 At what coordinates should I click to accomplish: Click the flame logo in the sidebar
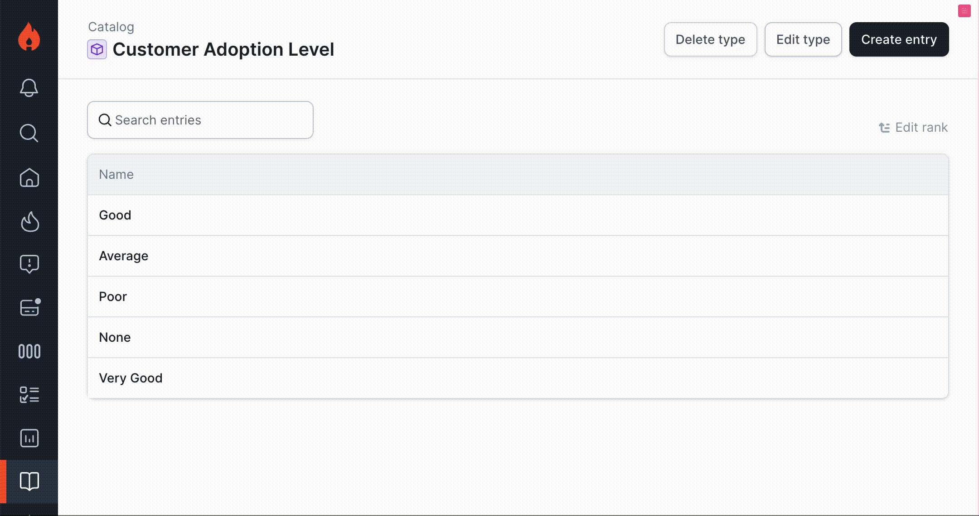pos(29,37)
